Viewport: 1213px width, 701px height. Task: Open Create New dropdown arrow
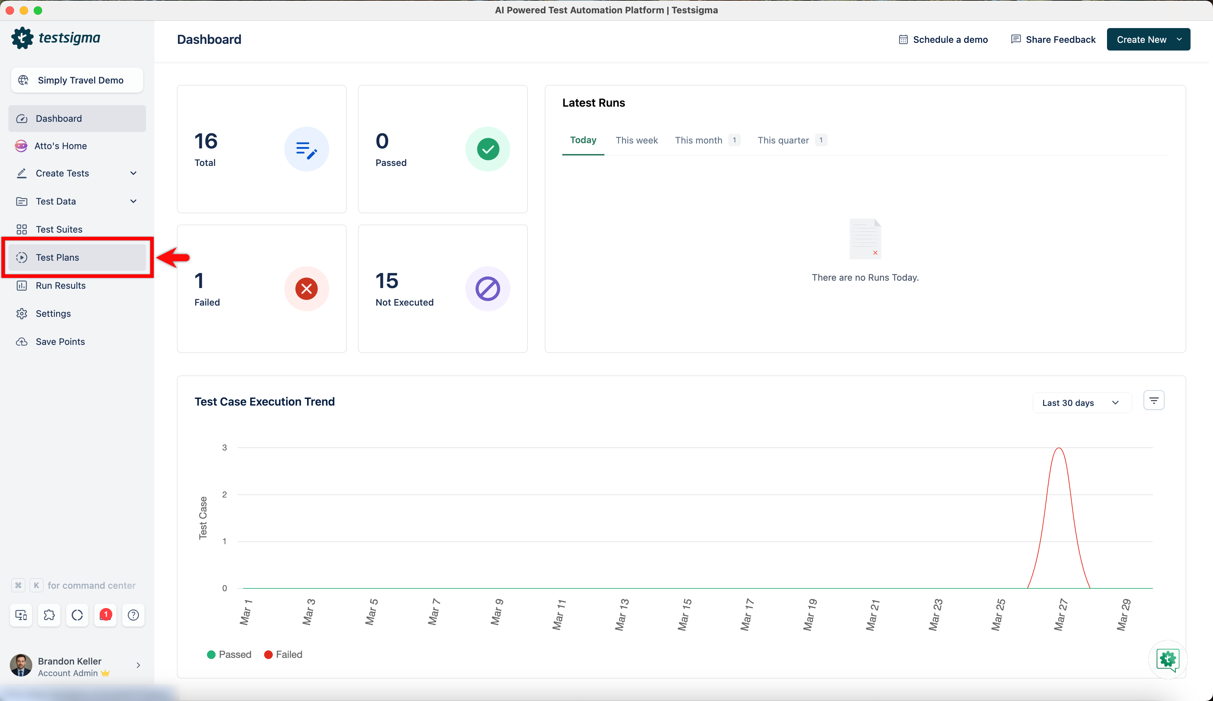[1179, 39]
